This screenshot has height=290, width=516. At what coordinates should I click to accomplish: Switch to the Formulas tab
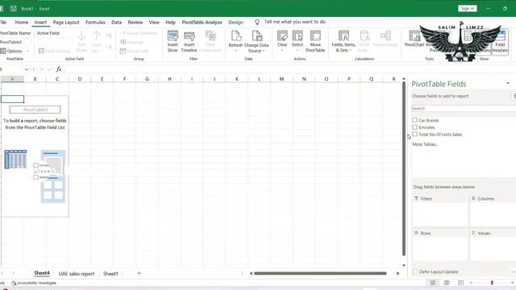coord(95,23)
